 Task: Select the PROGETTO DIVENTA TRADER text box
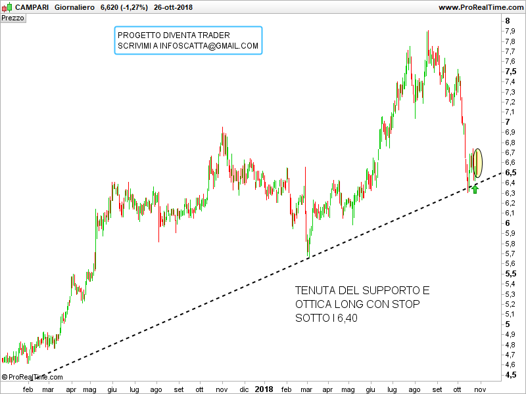click(x=188, y=40)
